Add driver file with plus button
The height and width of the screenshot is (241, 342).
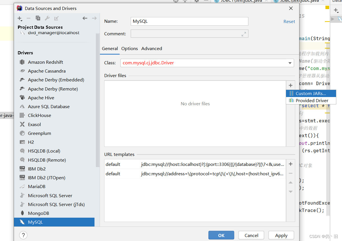click(x=291, y=85)
